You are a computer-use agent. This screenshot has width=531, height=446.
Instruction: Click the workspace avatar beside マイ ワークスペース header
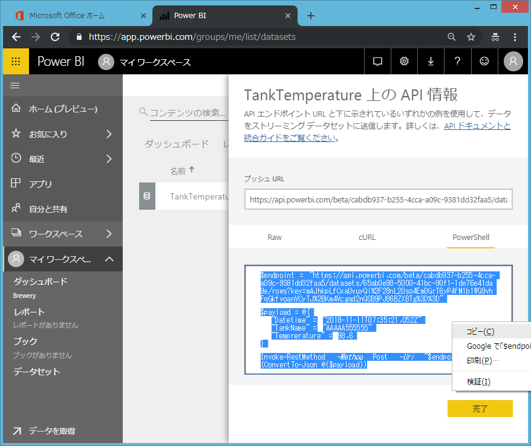(x=106, y=62)
